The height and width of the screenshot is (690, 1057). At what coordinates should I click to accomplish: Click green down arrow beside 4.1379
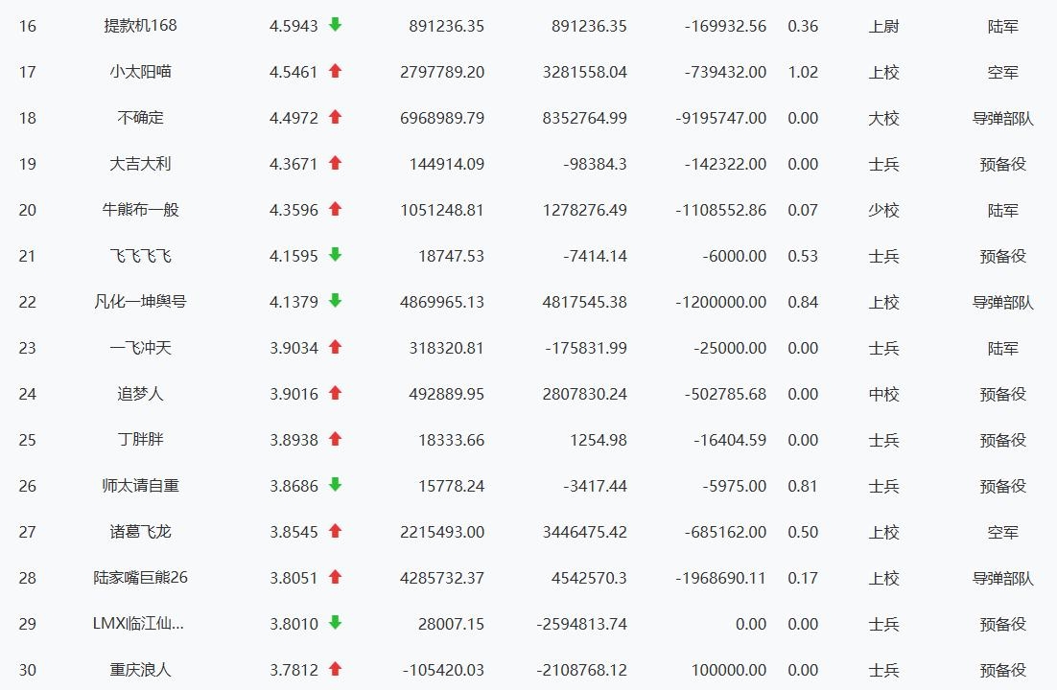335,301
